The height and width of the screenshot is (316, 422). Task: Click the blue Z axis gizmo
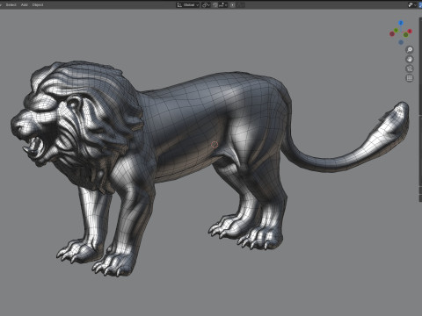pyautogui.click(x=401, y=23)
